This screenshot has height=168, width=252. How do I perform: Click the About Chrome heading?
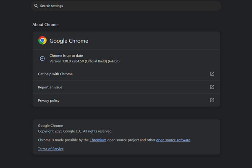point(45,25)
